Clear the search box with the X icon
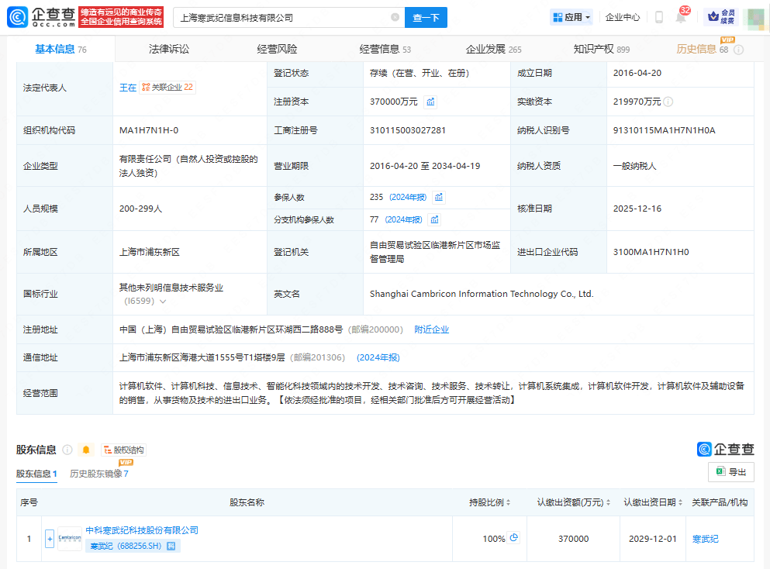Image resolution: width=770 pixels, height=569 pixels. coord(395,17)
